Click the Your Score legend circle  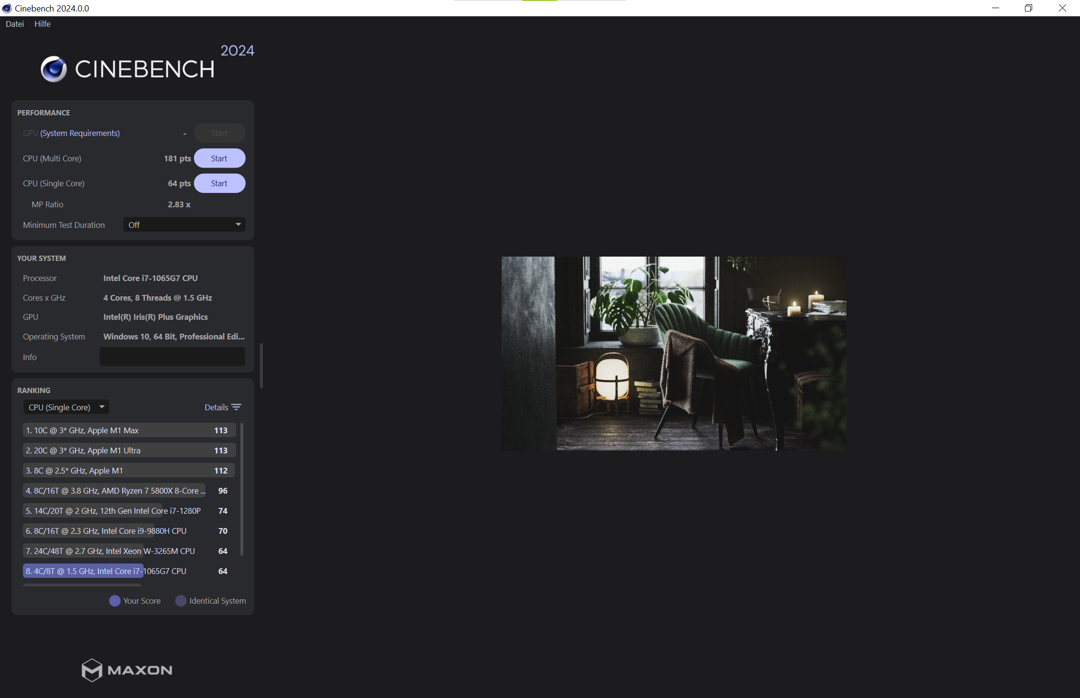point(115,601)
